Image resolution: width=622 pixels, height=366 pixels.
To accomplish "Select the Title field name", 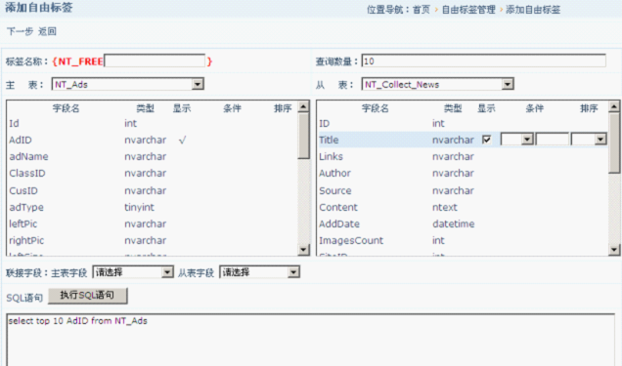I will [x=329, y=140].
